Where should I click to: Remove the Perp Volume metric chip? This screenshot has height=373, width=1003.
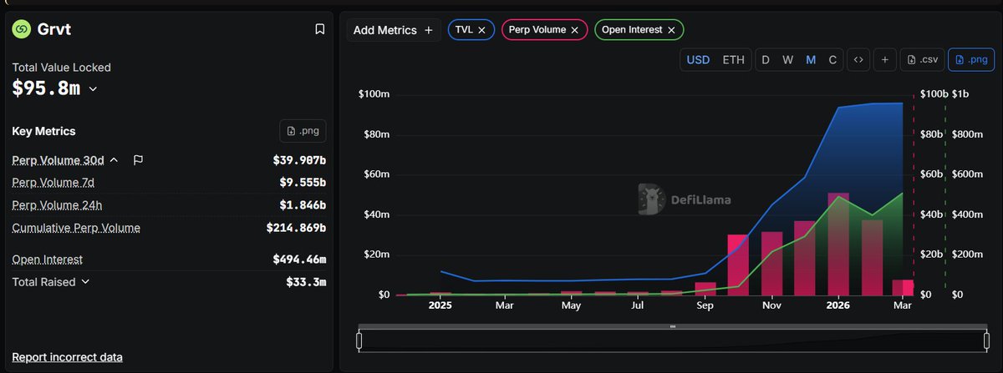574,30
